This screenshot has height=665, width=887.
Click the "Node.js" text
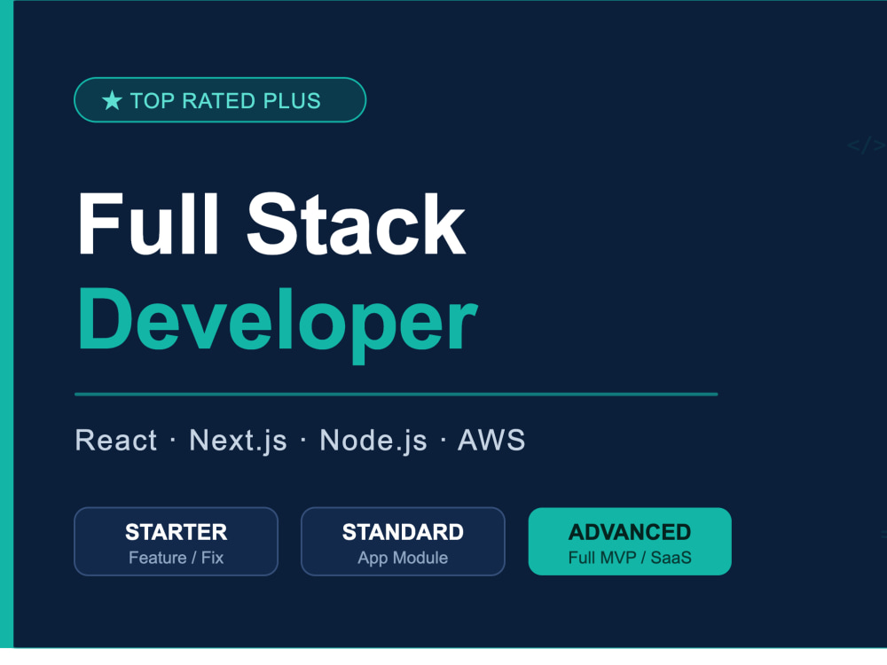click(373, 441)
